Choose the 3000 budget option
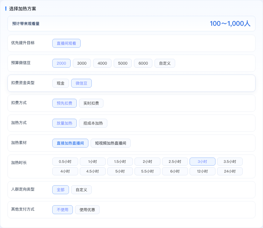 [82, 63]
